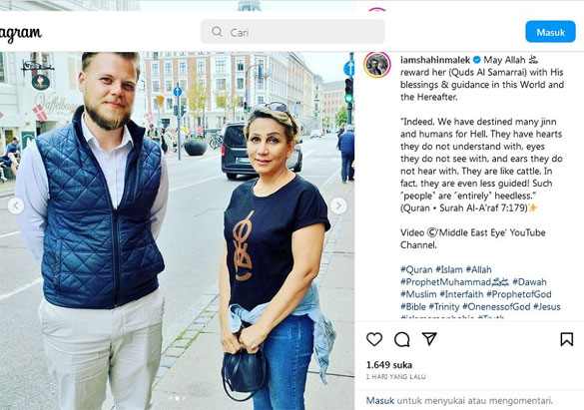The width and height of the screenshot is (584, 410).
Task: Open the #Quran hashtag
Action: pos(416,269)
